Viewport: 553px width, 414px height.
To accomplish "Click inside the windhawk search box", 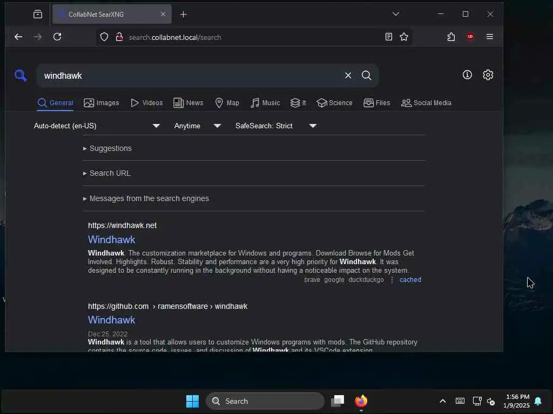I will [x=191, y=75].
